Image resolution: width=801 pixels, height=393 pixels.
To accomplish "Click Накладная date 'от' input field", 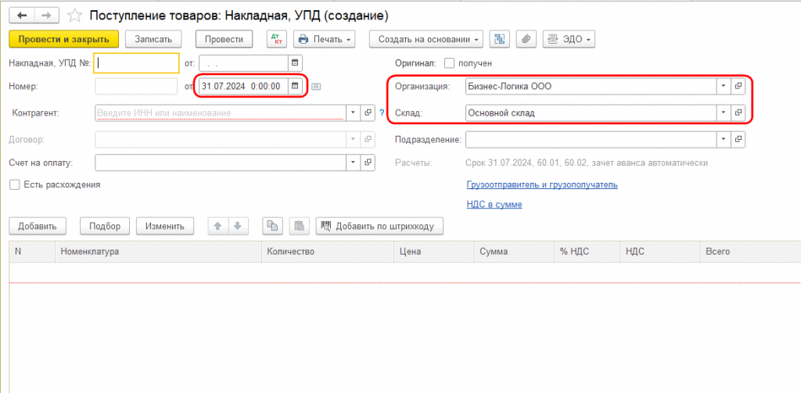I will [x=244, y=63].
